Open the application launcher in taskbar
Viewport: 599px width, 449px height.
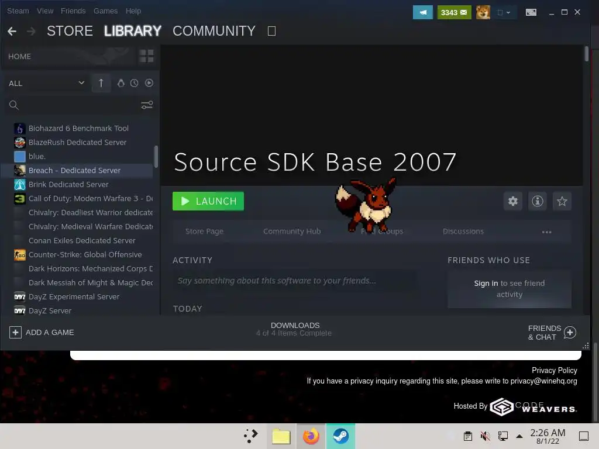coord(251,436)
